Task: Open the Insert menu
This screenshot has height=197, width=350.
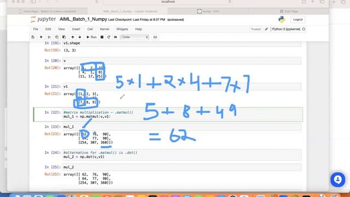Action: [x=76, y=29]
